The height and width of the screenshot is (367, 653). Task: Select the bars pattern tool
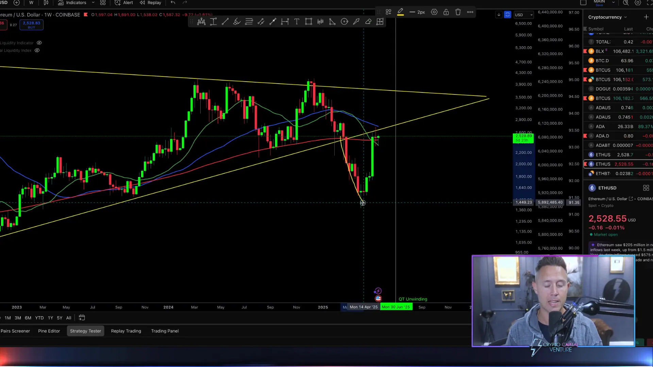click(x=320, y=22)
